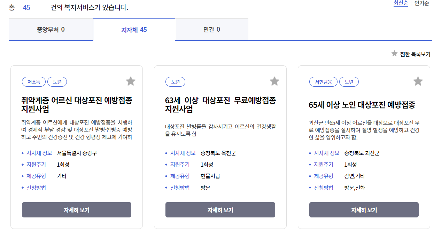Toggle the star on the 65세 이상 노인 card
Screen dimensions: 434x231
coord(418,81)
